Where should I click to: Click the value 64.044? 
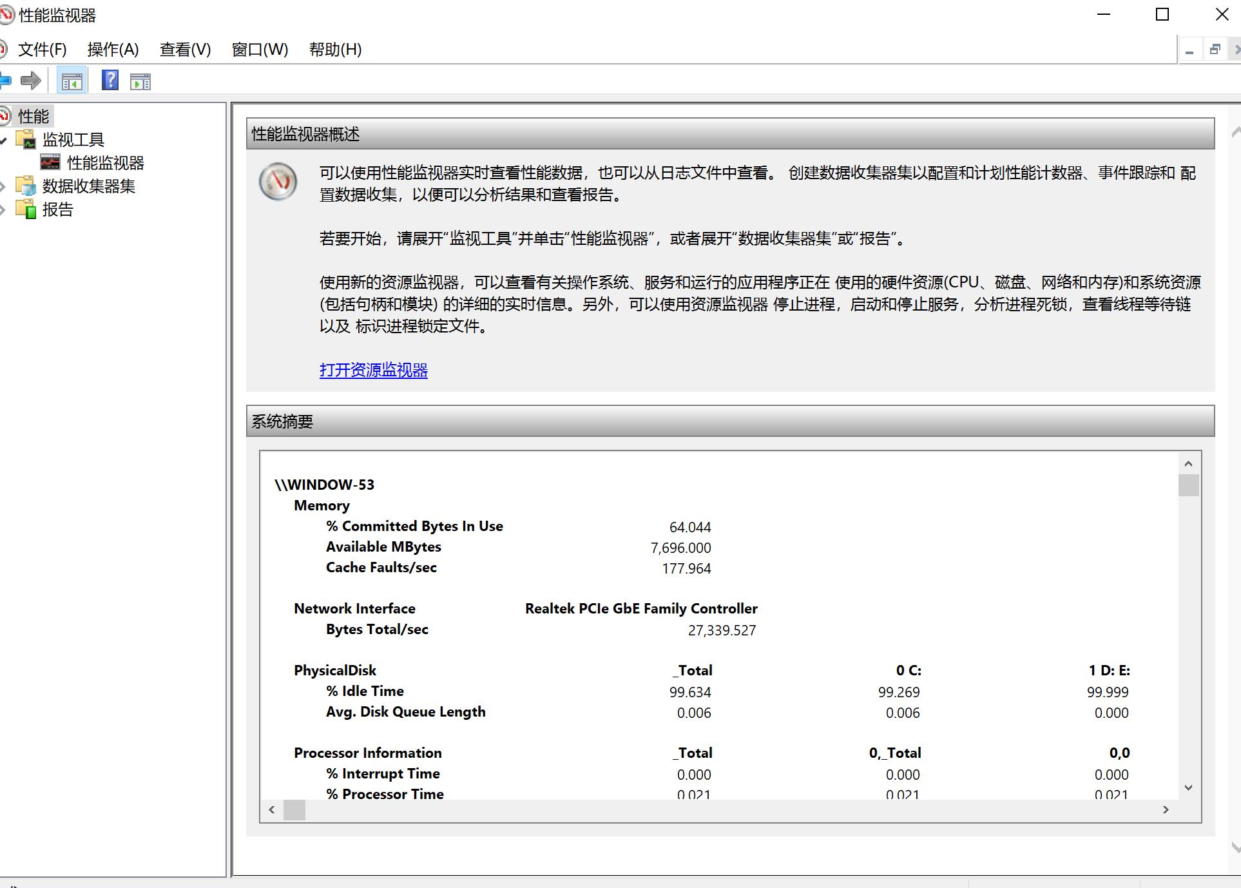690,527
